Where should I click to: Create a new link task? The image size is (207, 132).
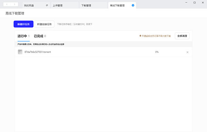(x=45, y=24)
